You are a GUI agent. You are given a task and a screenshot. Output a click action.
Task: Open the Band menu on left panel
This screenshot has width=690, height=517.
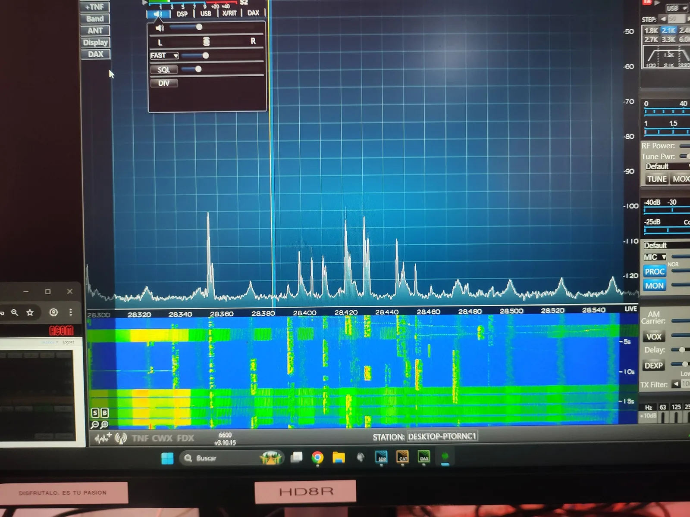tap(95, 19)
